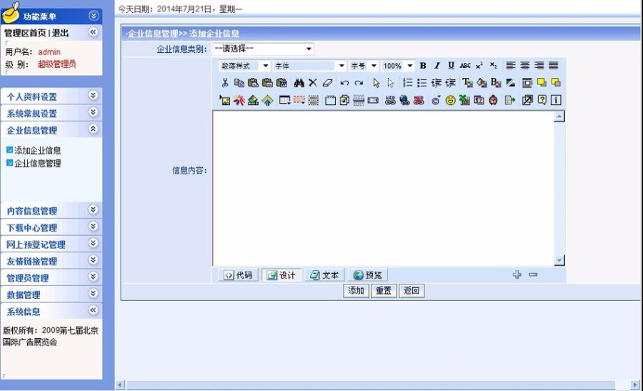Center align the text

pos(525,66)
